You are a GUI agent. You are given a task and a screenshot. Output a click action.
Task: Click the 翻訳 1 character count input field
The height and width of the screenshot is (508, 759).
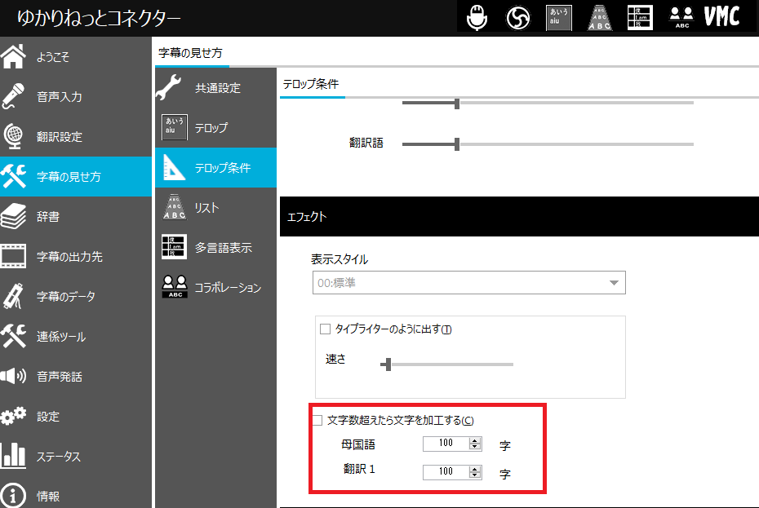pos(446,472)
